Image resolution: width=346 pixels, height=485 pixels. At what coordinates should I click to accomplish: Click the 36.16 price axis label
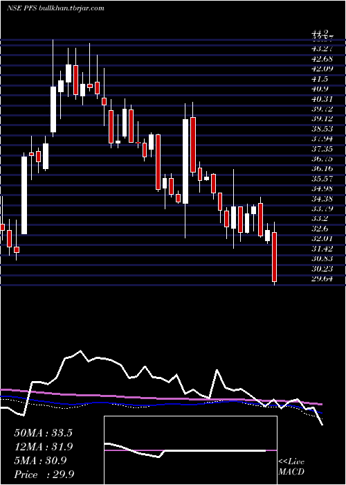click(322, 169)
